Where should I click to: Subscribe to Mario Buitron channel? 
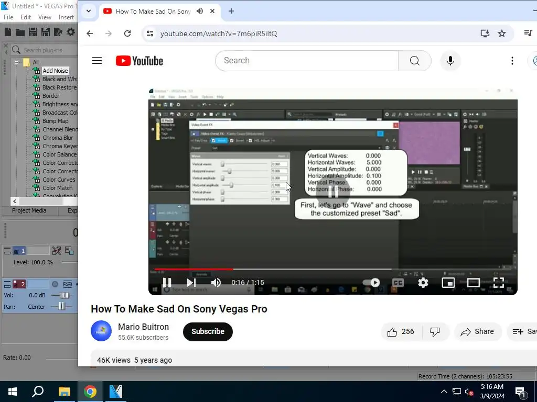tap(208, 331)
